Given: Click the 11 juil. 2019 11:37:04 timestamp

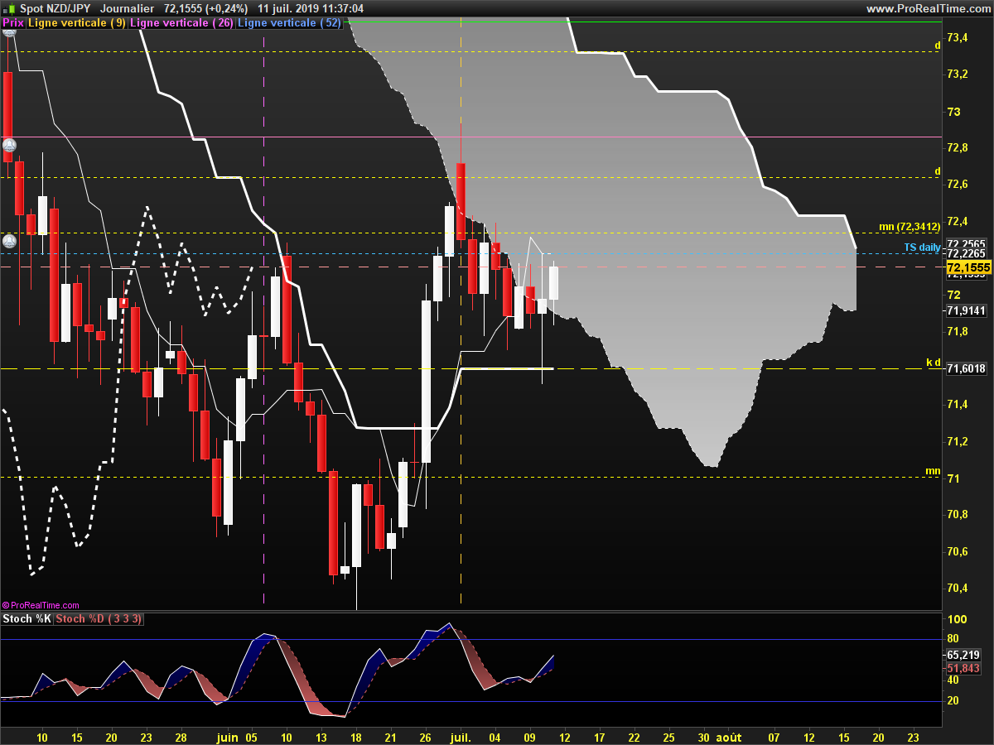Looking at the screenshot, I should tap(311, 8).
